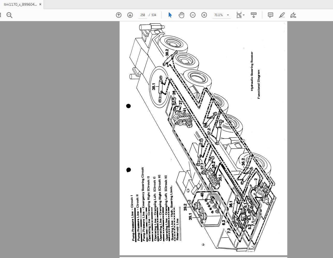This screenshot has width=333, height=258.
Task: Toggle the sidebar panel thumbnail icon
Action: [1, 14]
